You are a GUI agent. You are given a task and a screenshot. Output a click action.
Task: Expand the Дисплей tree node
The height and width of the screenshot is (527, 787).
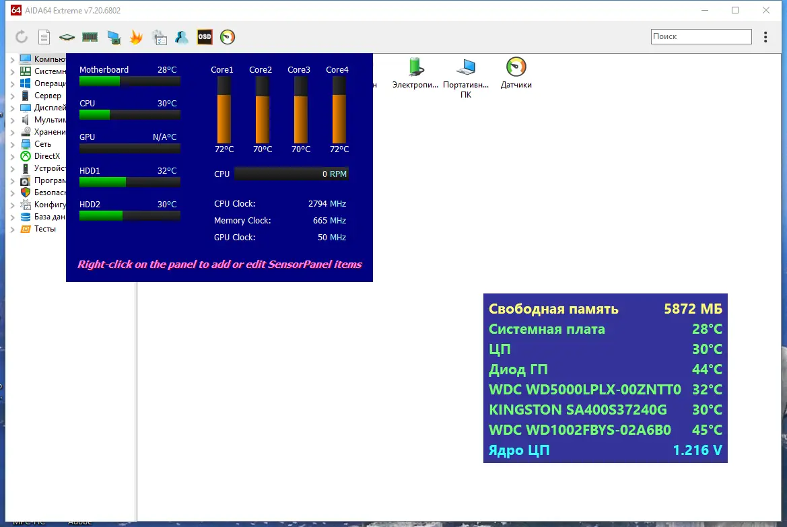pos(13,108)
